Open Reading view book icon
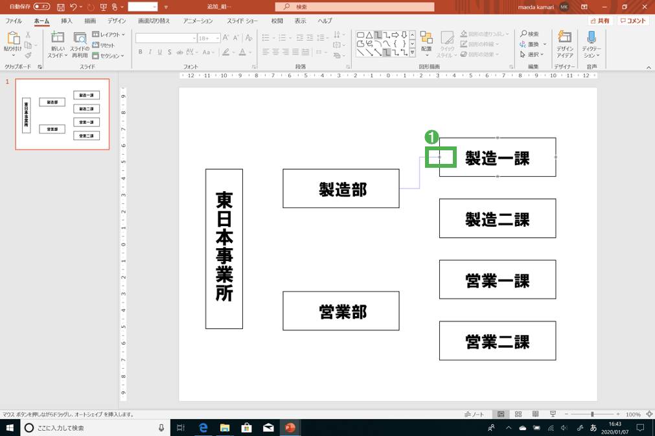Image resolution: width=655 pixels, height=436 pixels. coord(536,414)
